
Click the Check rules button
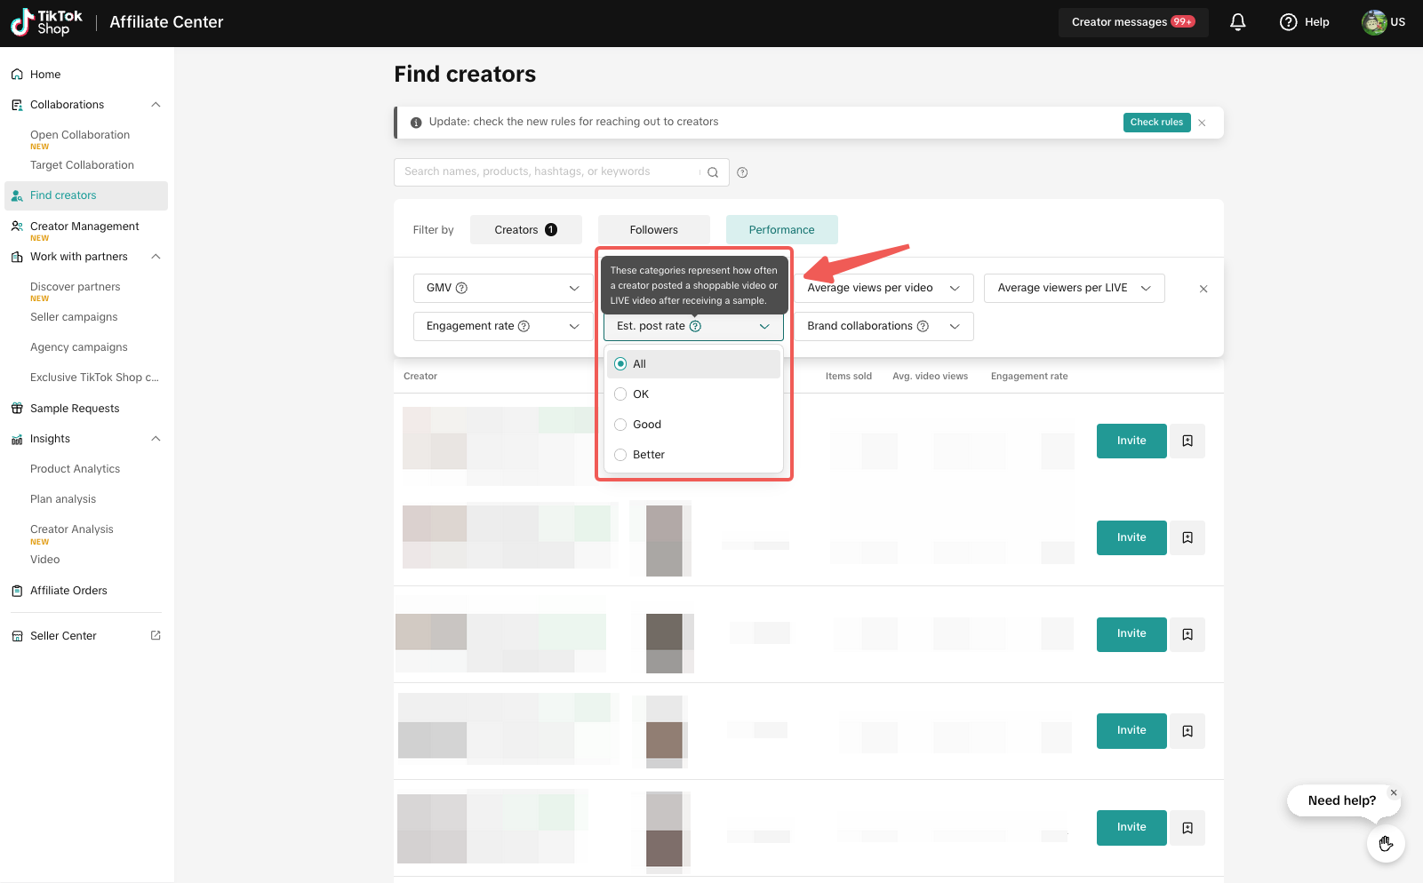[x=1155, y=123]
